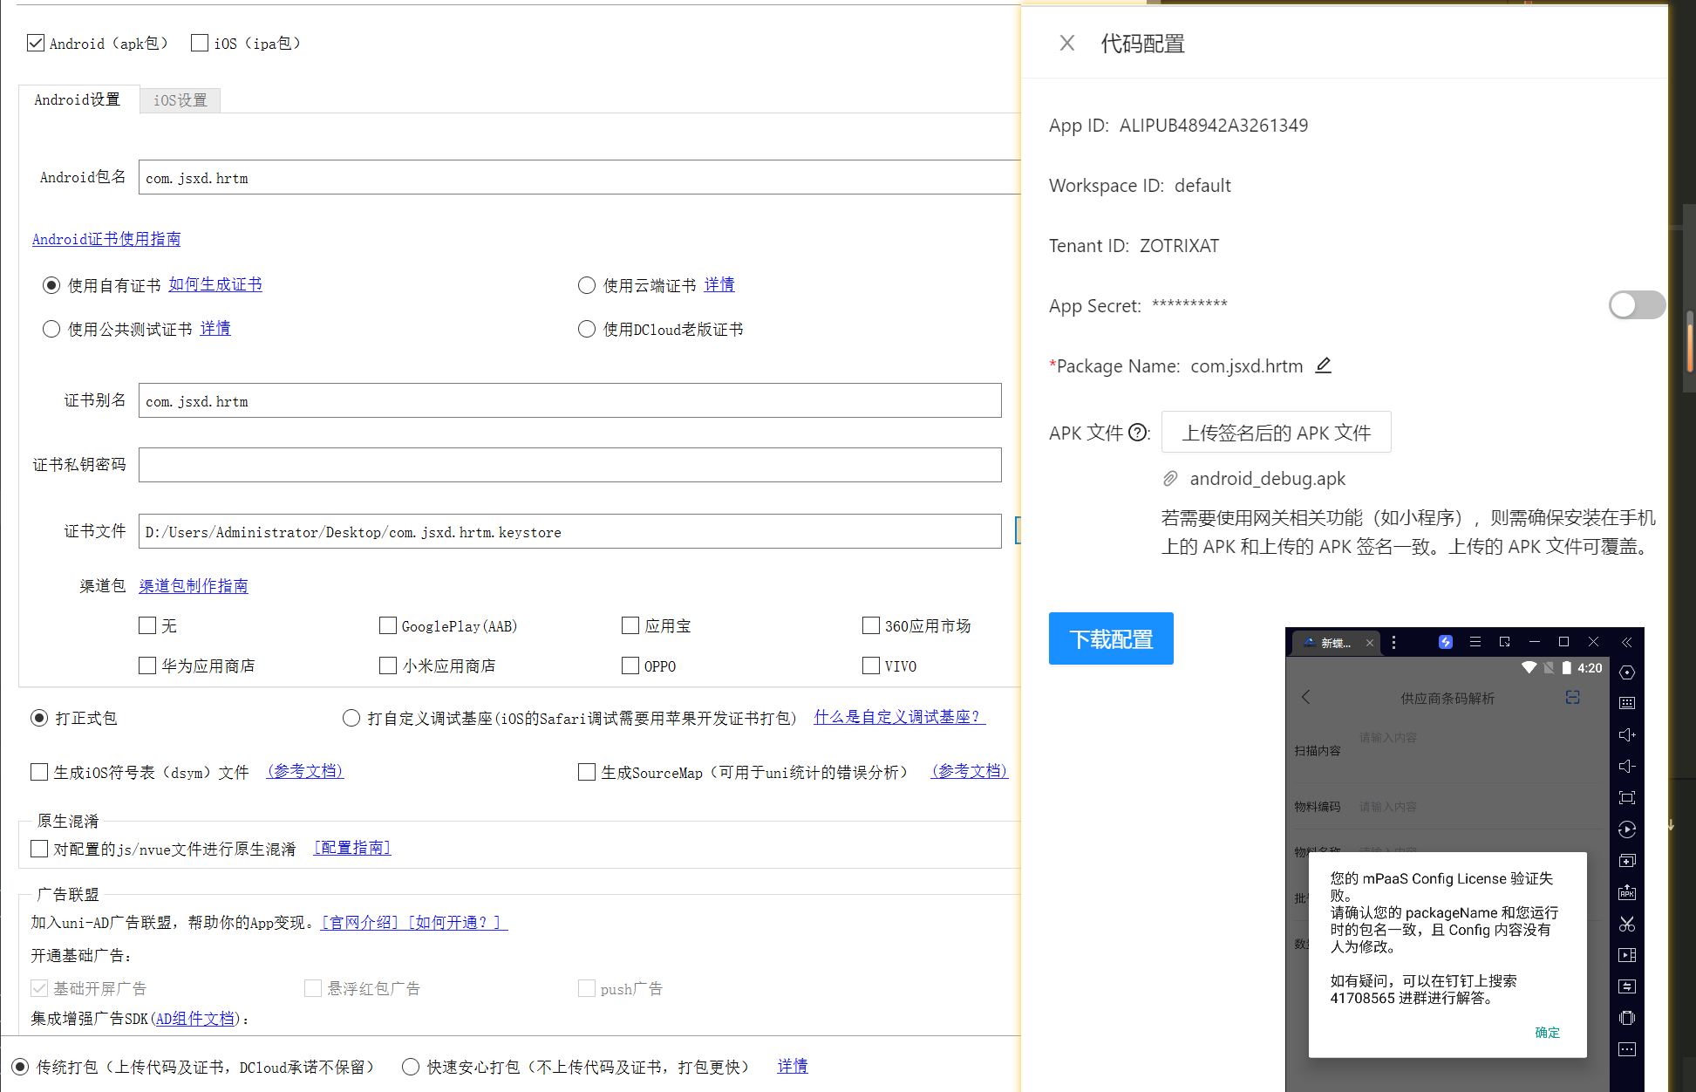Select 使用DCloud老版证书 radio button

tap(587, 329)
